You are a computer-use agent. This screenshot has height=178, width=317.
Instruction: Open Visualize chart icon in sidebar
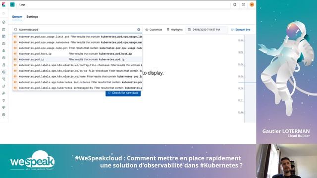(3, 29)
